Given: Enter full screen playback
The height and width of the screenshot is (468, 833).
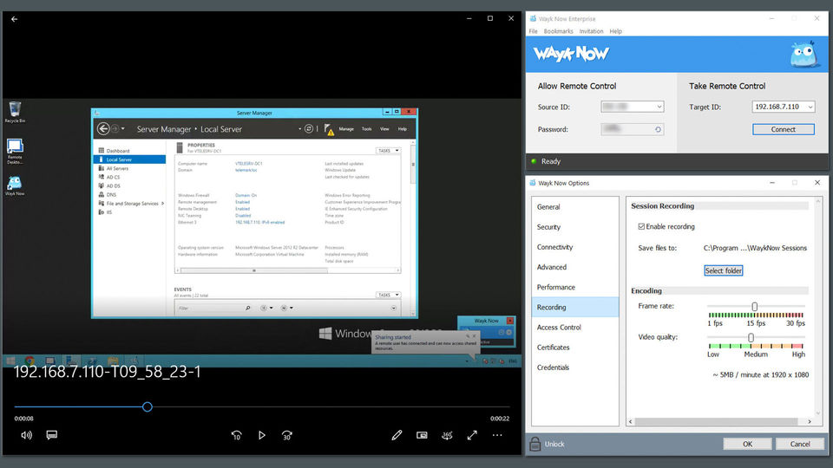Looking at the screenshot, I should [x=472, y=435].
